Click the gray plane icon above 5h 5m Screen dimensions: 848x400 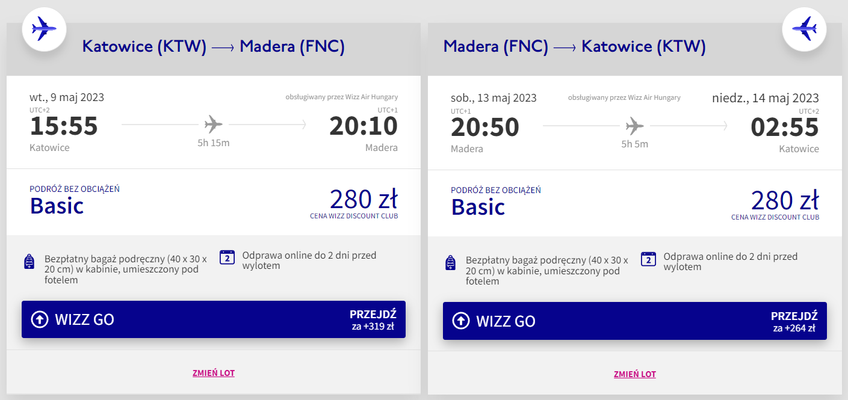click(634, 125)
